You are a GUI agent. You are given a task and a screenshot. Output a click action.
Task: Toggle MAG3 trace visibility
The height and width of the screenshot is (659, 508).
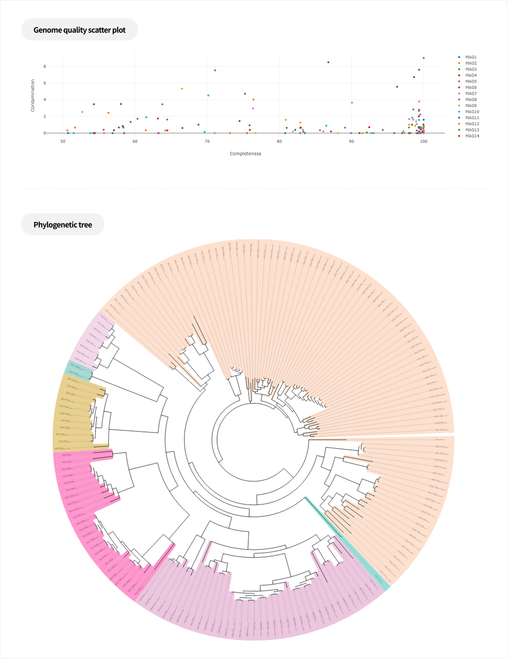coord(470,69)
